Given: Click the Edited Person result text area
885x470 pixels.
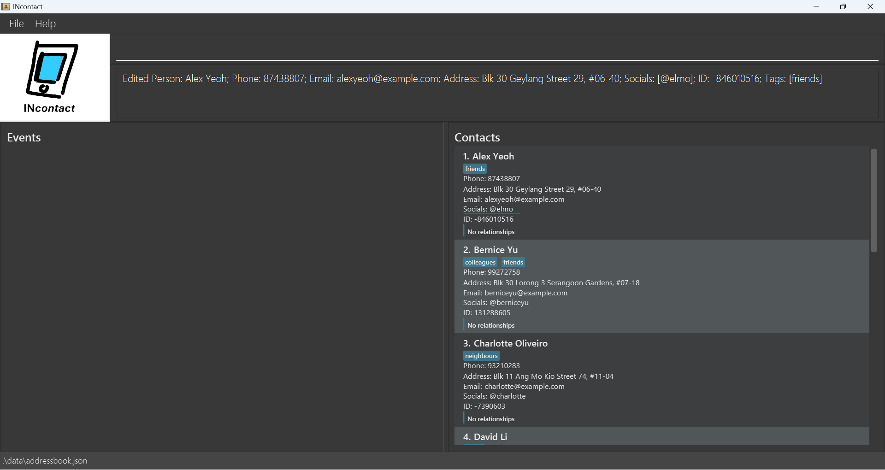Looking at the screenshot, I should pos(497,93).
